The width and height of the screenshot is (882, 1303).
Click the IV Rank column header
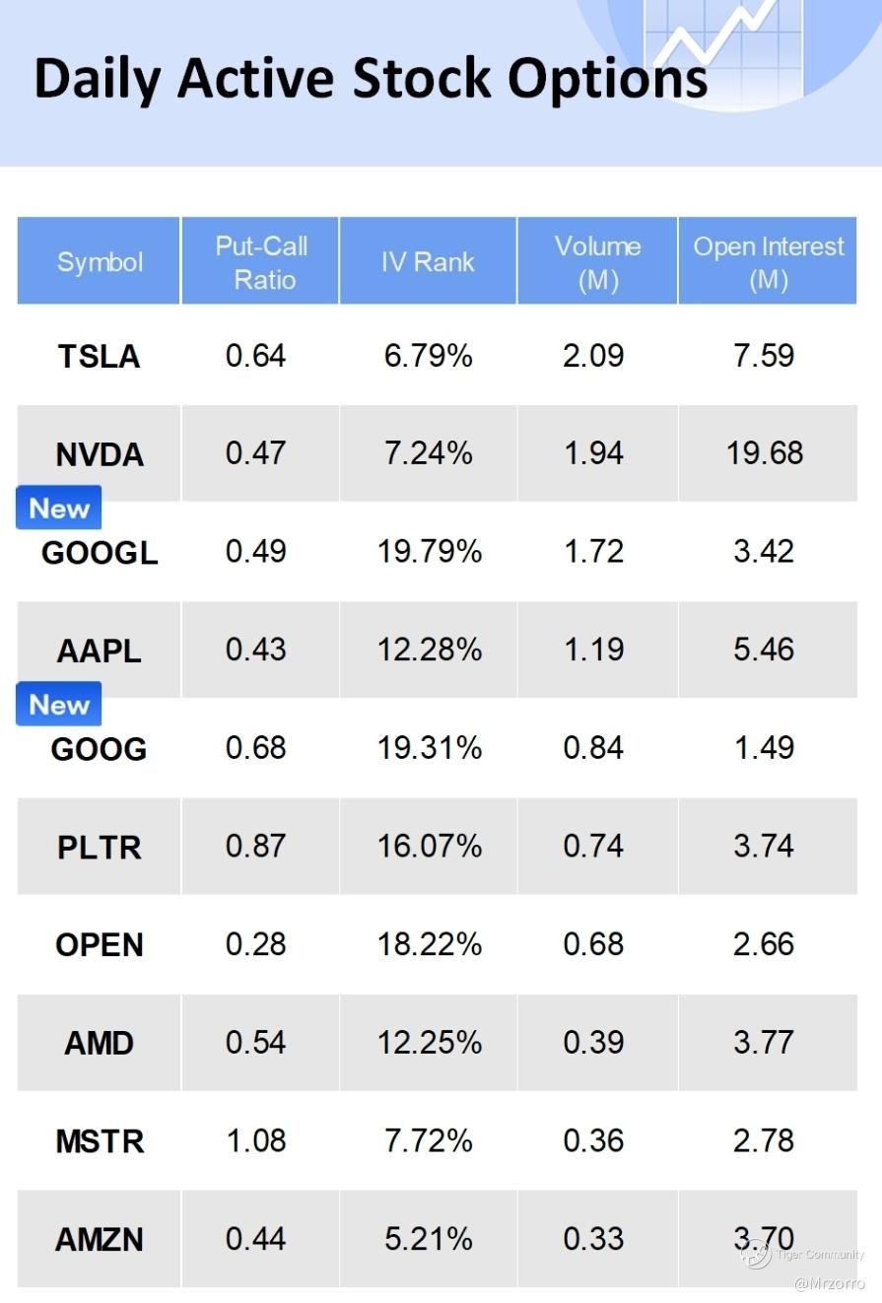tap(428, 262)
